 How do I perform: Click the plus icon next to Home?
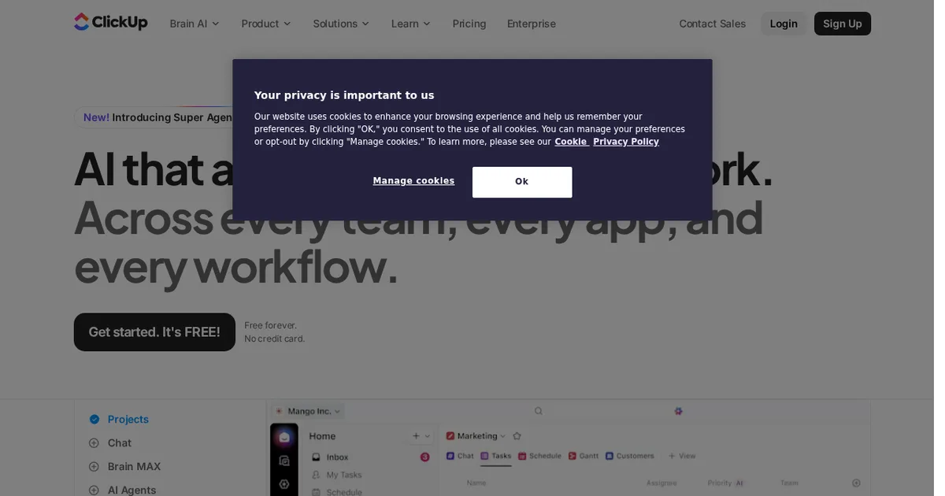coord(416,435)
